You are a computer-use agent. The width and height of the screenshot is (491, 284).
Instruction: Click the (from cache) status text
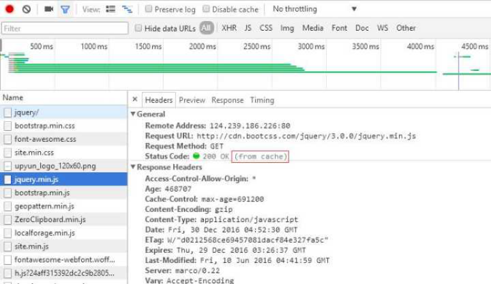coord(260,156)
